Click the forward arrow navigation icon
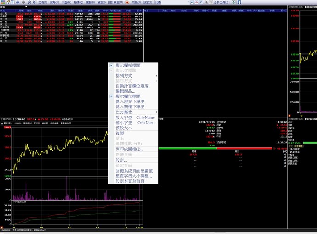 point(23,2)
